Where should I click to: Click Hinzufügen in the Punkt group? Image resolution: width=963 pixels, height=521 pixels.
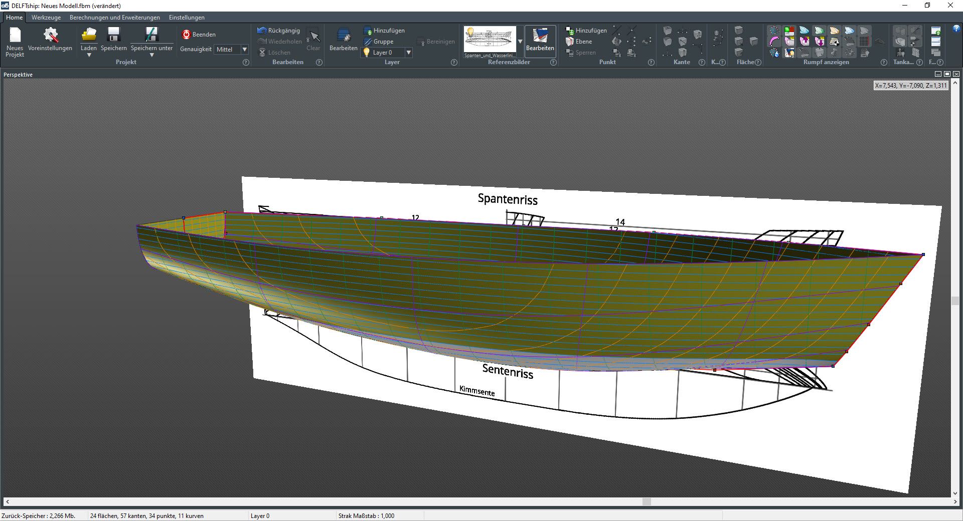coord(586,31)
